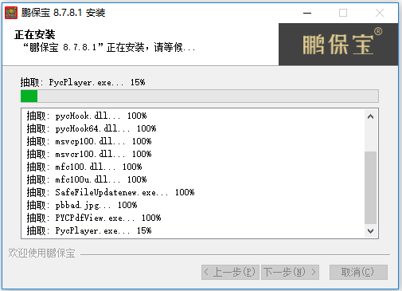
Task: Select the msvcr100.dll log line
Action: 89,154
